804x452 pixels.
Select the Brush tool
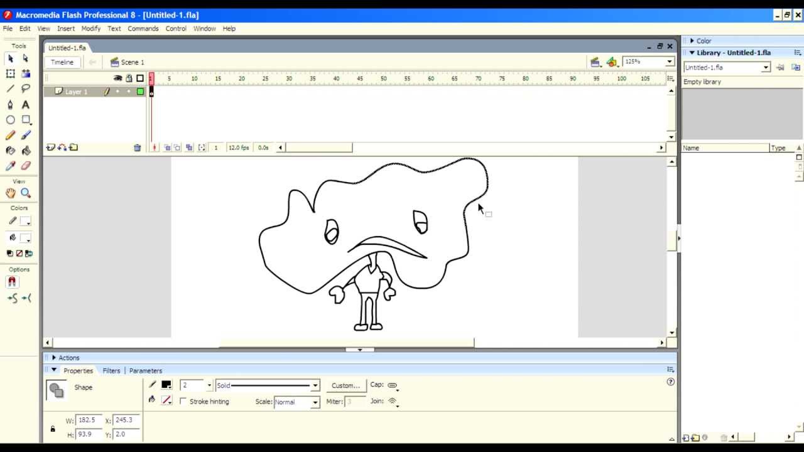26,135
